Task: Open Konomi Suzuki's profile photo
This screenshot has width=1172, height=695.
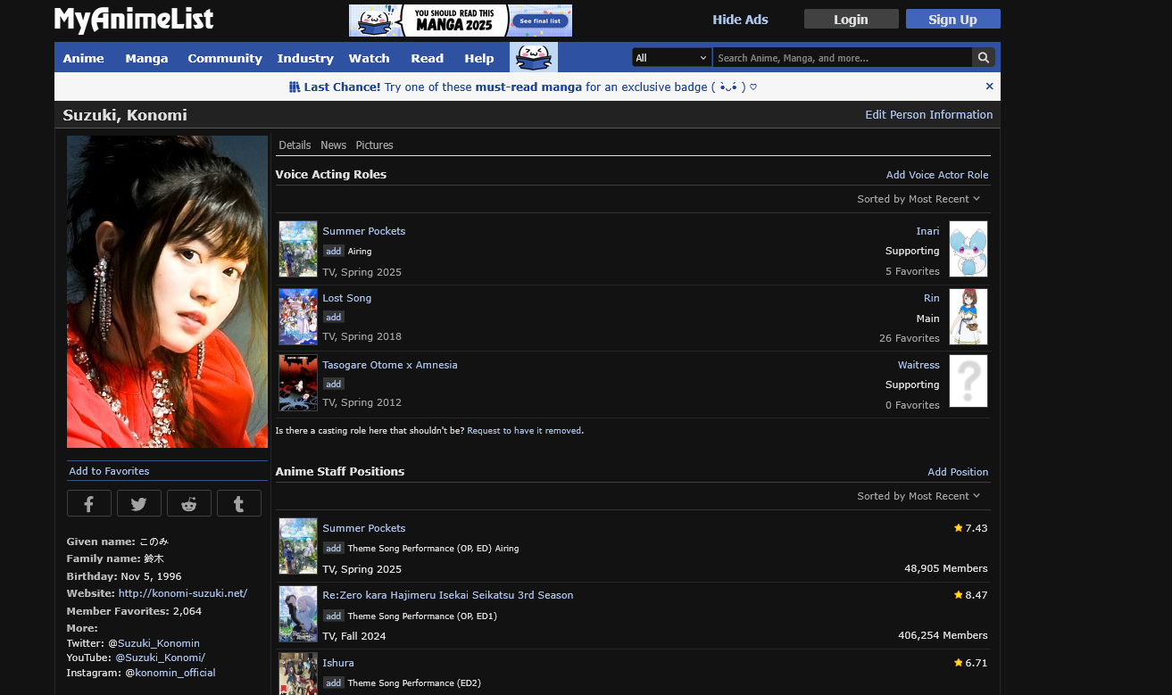Action: (x=167, y=292)
